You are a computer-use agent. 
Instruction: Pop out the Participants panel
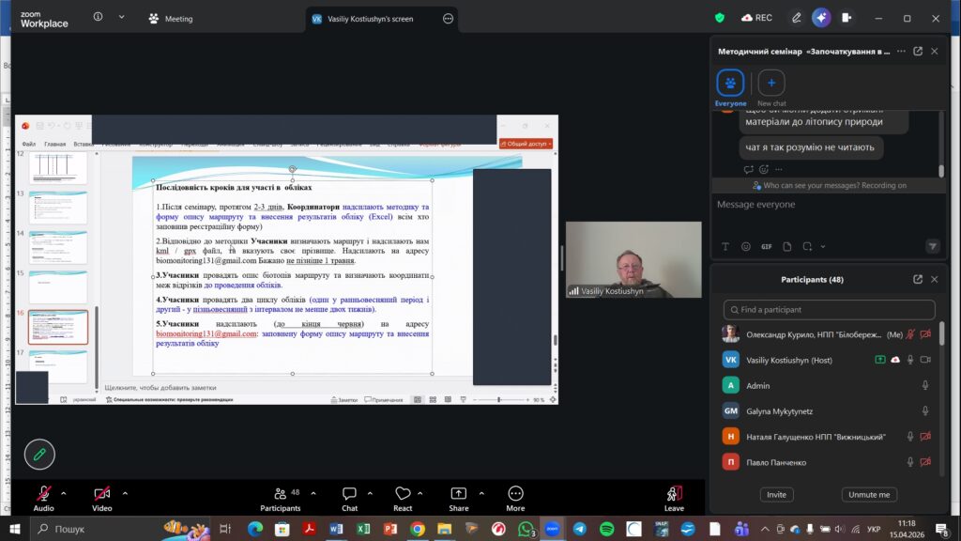point(918,279)
